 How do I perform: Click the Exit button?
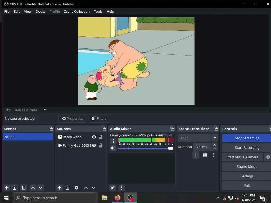click(247, 186)
